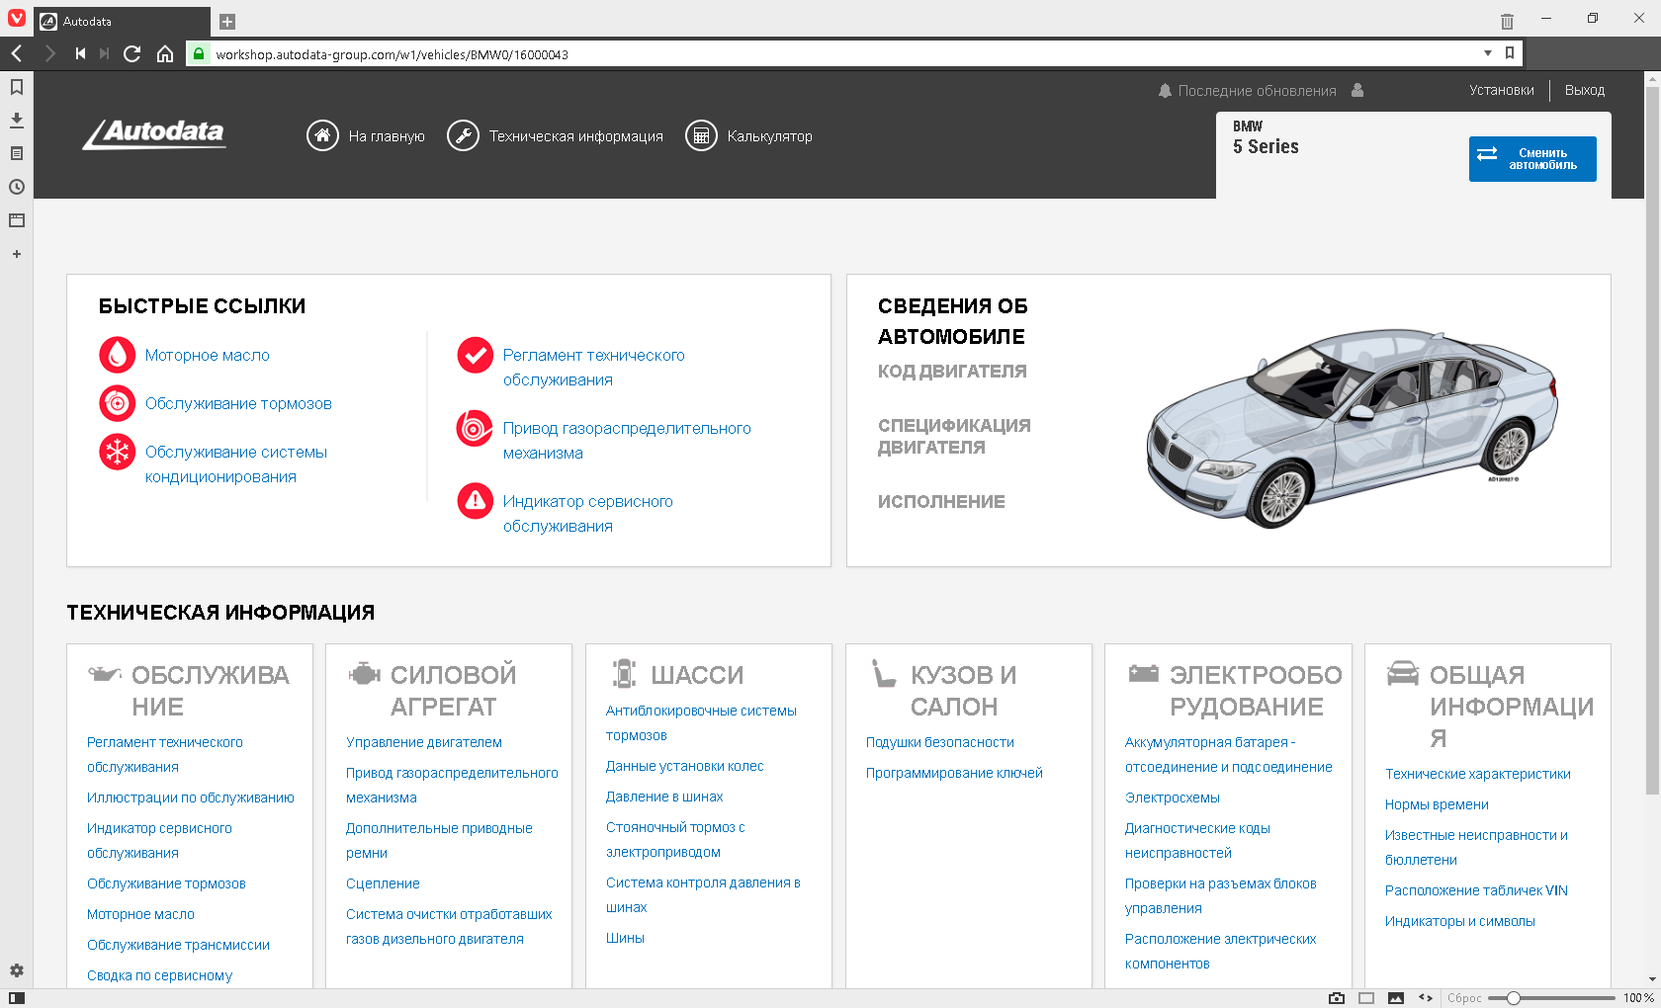Open closed tabs trash icon
Screen dimensions: 1661x1008
point(1507,21)
